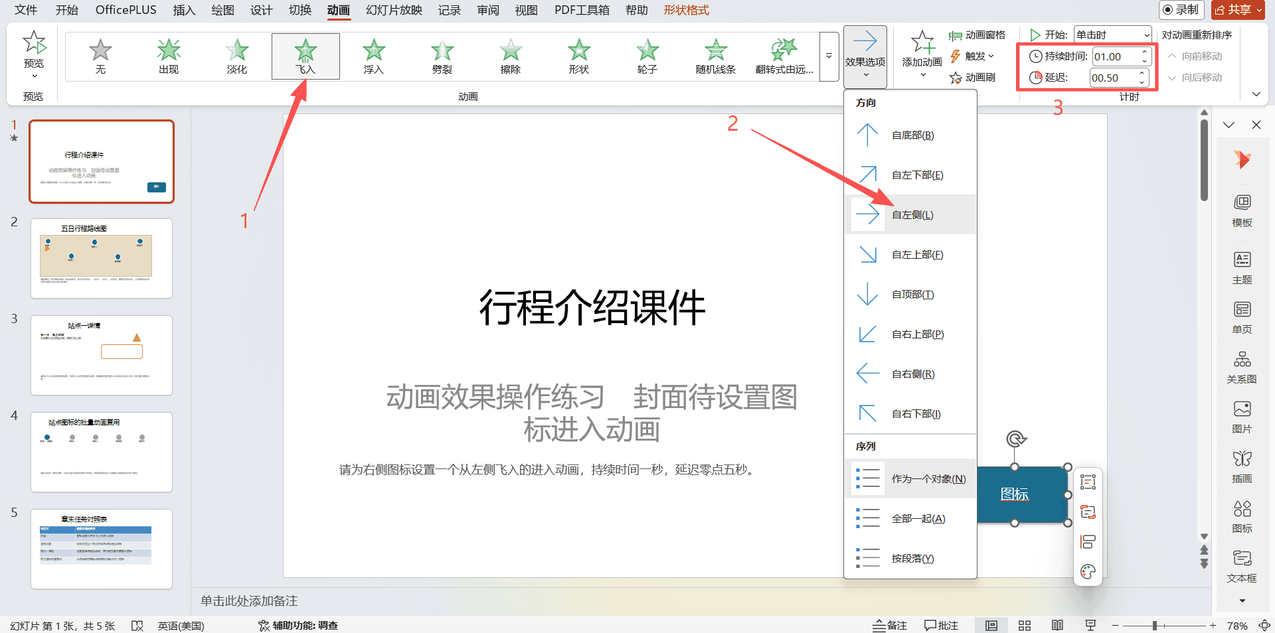Apply the 出现 (Appear) animation
Image resolution: width=1275 pixels, height=633 pixels.
click(169, 56)
